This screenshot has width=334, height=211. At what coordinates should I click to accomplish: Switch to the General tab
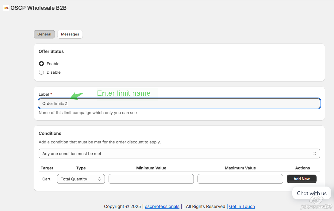click(44, 34)
